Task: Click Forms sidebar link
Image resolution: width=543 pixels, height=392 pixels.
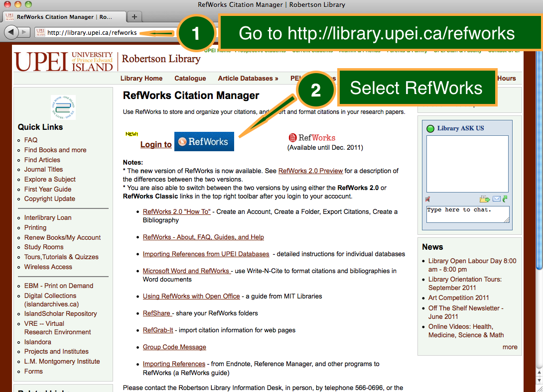Action: (x=33, y=371)
